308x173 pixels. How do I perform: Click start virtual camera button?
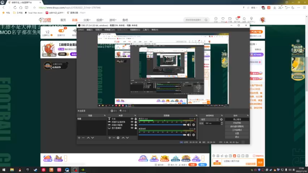tap(237, 126)
